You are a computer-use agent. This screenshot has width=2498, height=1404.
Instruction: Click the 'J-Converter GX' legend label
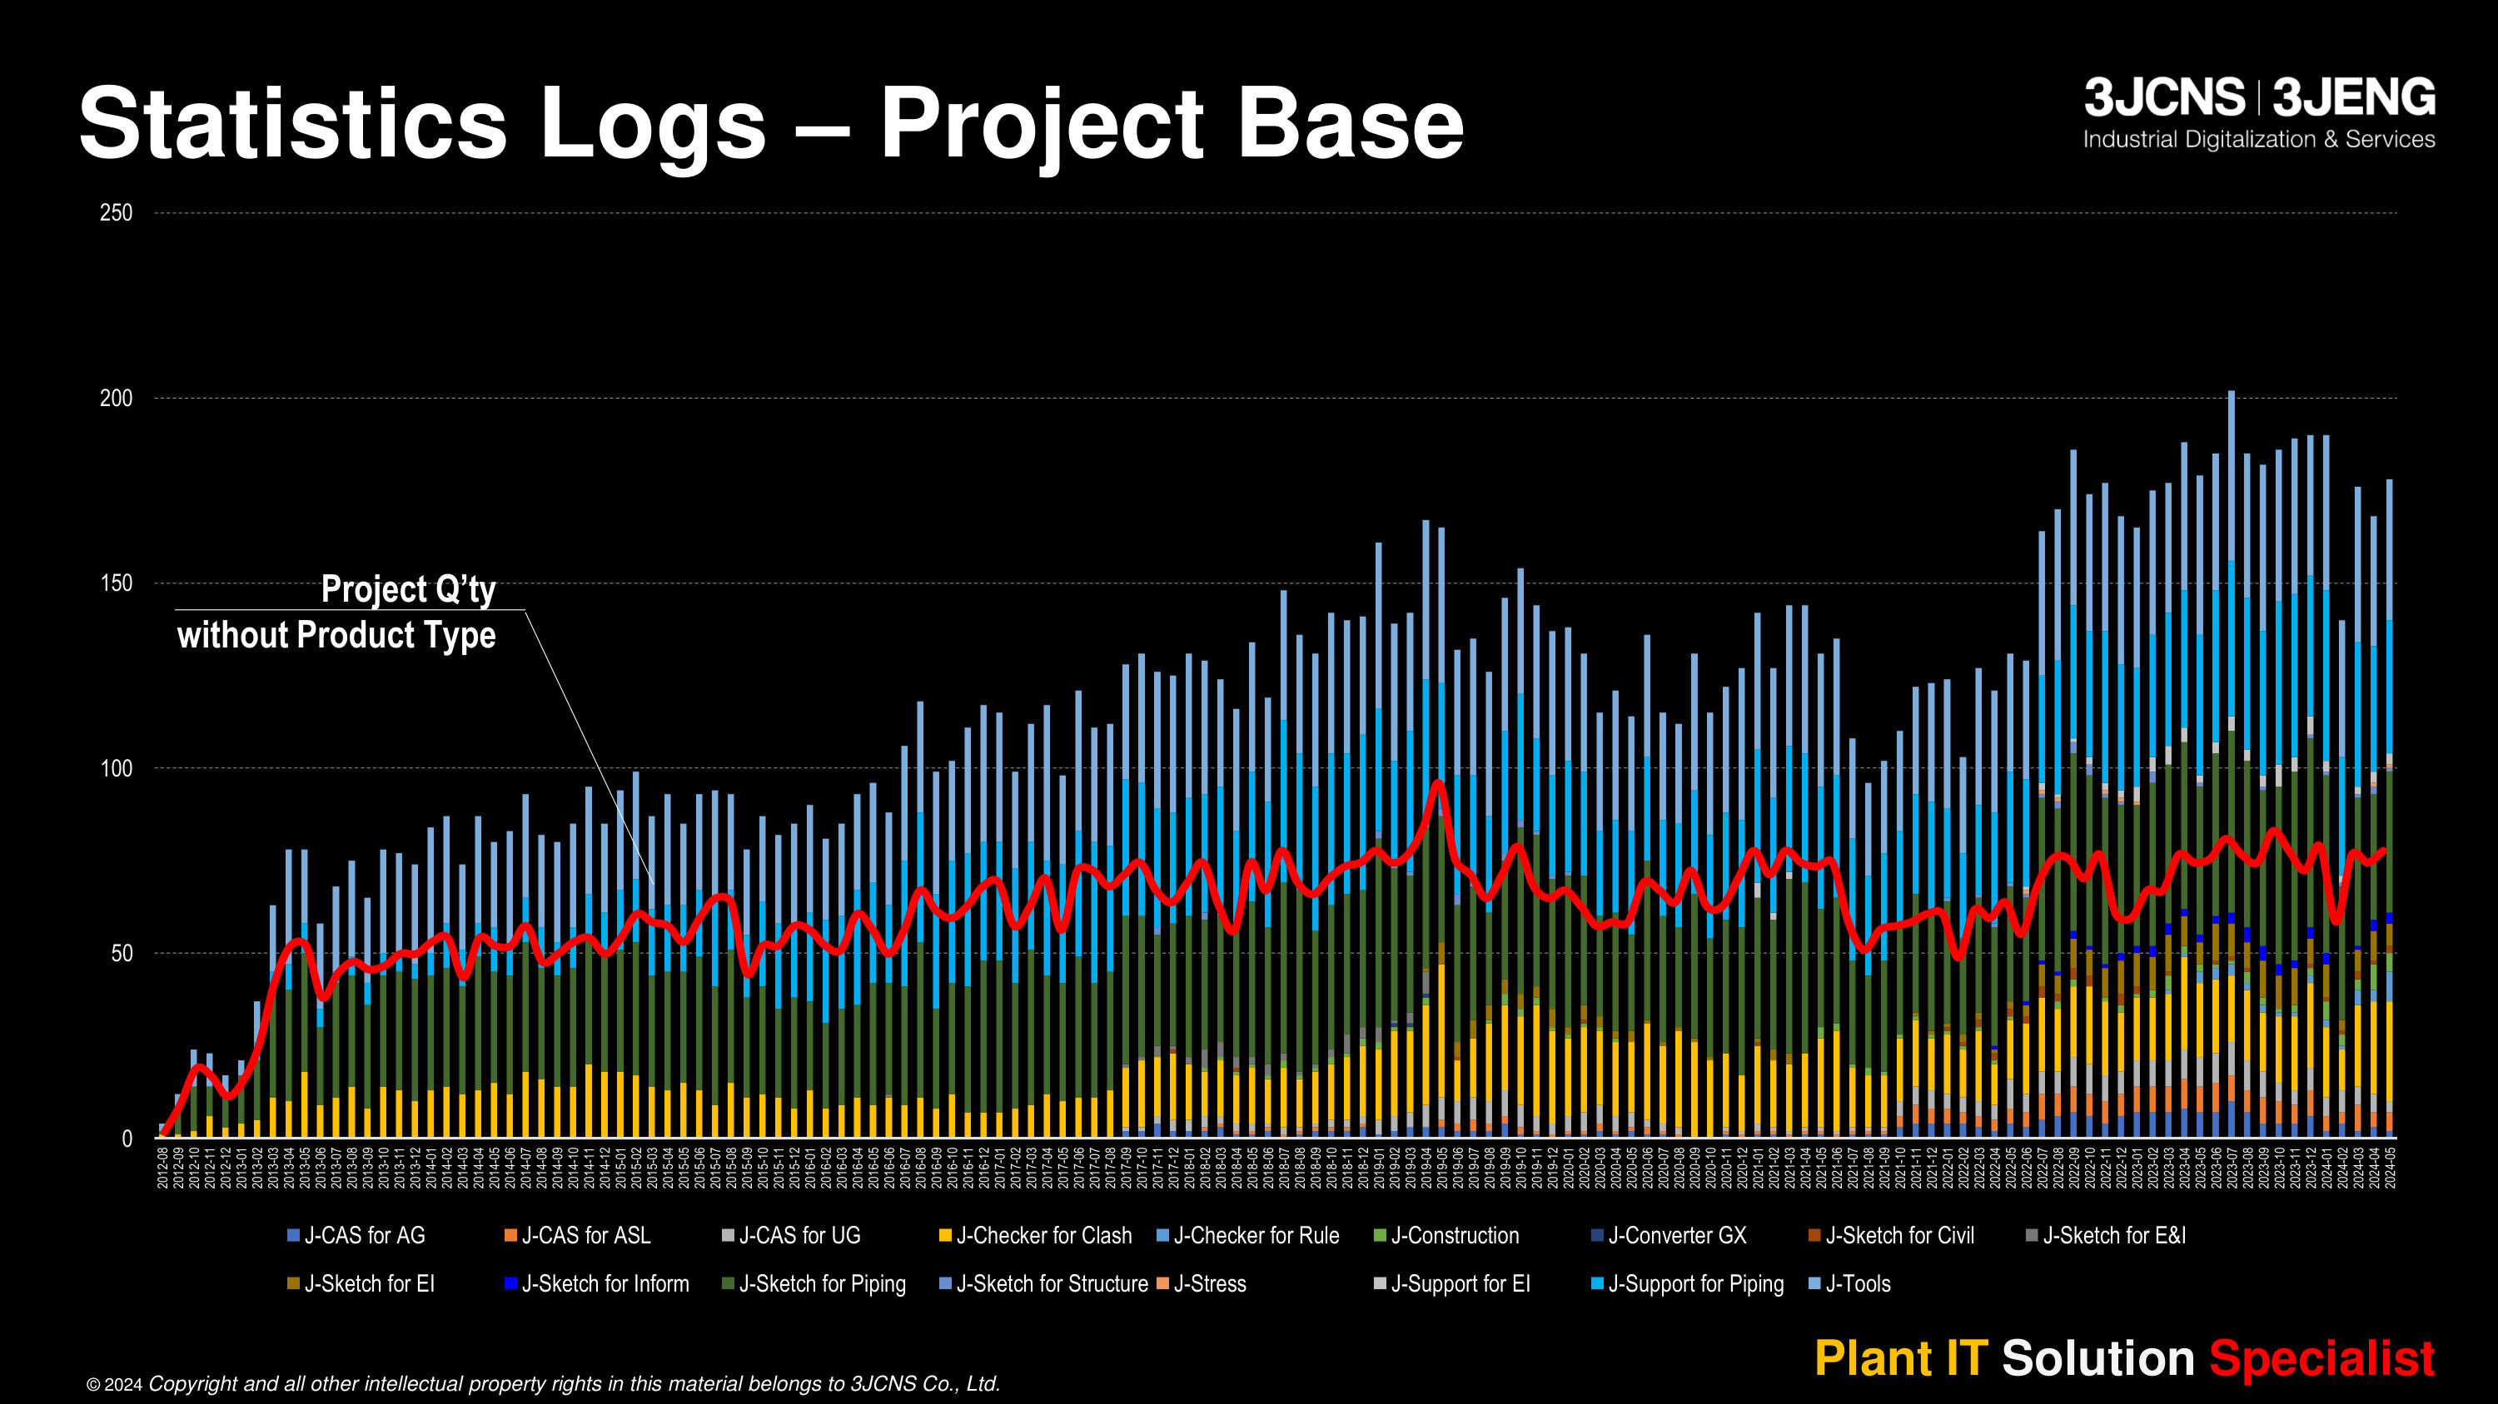pos(1678,1235)
